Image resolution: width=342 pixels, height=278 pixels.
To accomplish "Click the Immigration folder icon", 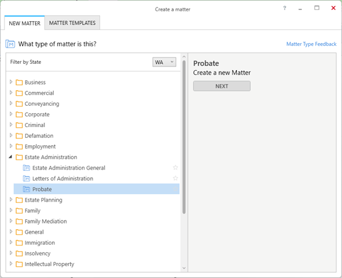I will (19, 243).
